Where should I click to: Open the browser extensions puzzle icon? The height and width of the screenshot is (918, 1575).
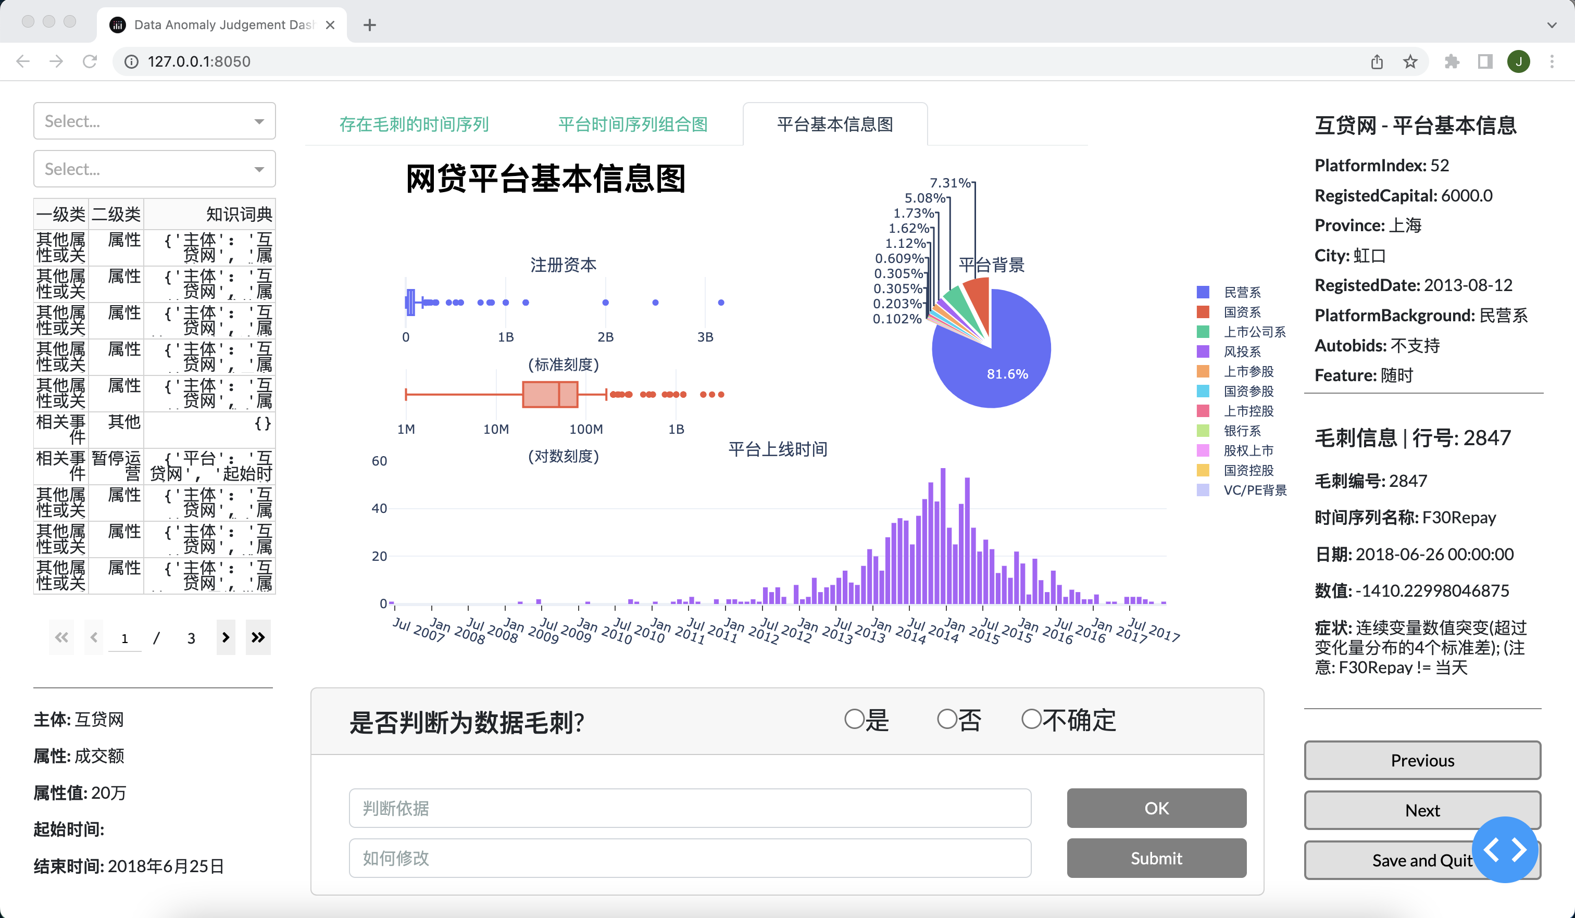[x=1453, y=61]
